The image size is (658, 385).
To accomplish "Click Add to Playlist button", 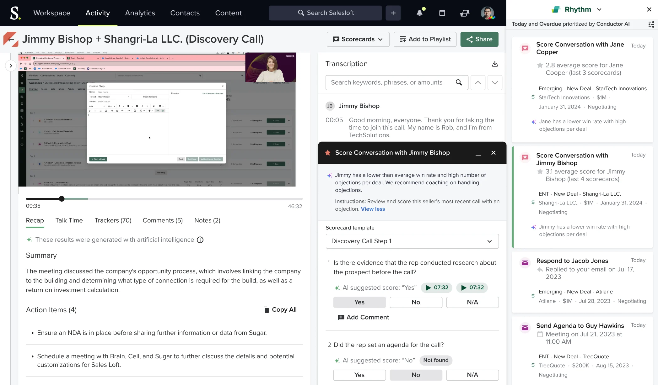I will [x=425, y=39].
